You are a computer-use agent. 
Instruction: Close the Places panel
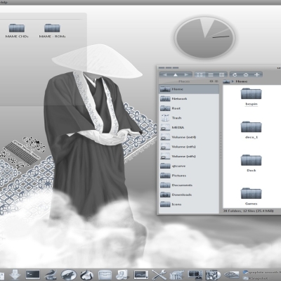(216, 81)
